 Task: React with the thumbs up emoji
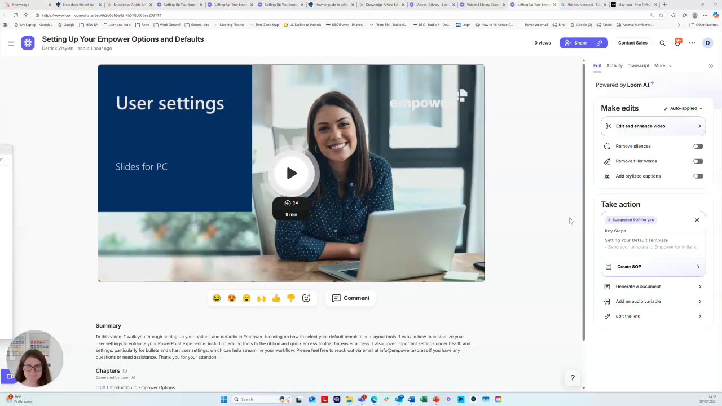point(276,298)
